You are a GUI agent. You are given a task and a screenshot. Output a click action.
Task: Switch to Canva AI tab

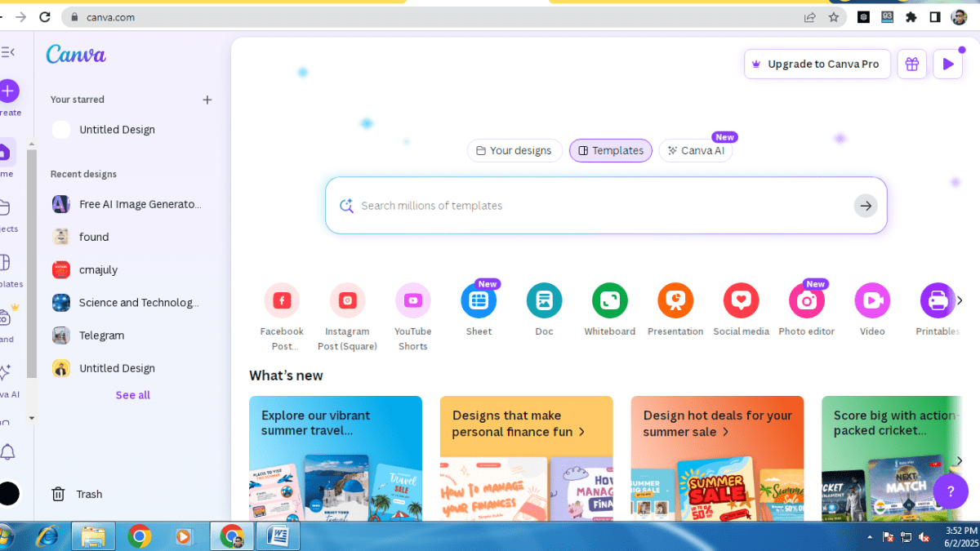tap(696, 150)
